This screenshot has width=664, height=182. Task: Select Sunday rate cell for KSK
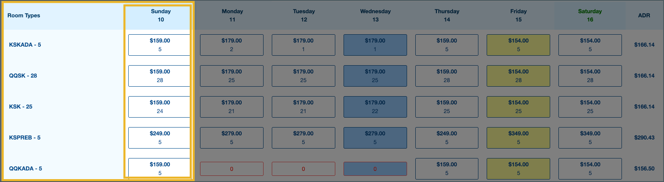pyautogui.click(x=160, y=106)
